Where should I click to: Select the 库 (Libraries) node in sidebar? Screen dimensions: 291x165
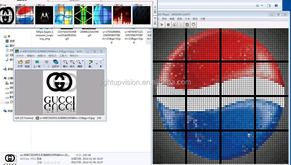point(7,36)
